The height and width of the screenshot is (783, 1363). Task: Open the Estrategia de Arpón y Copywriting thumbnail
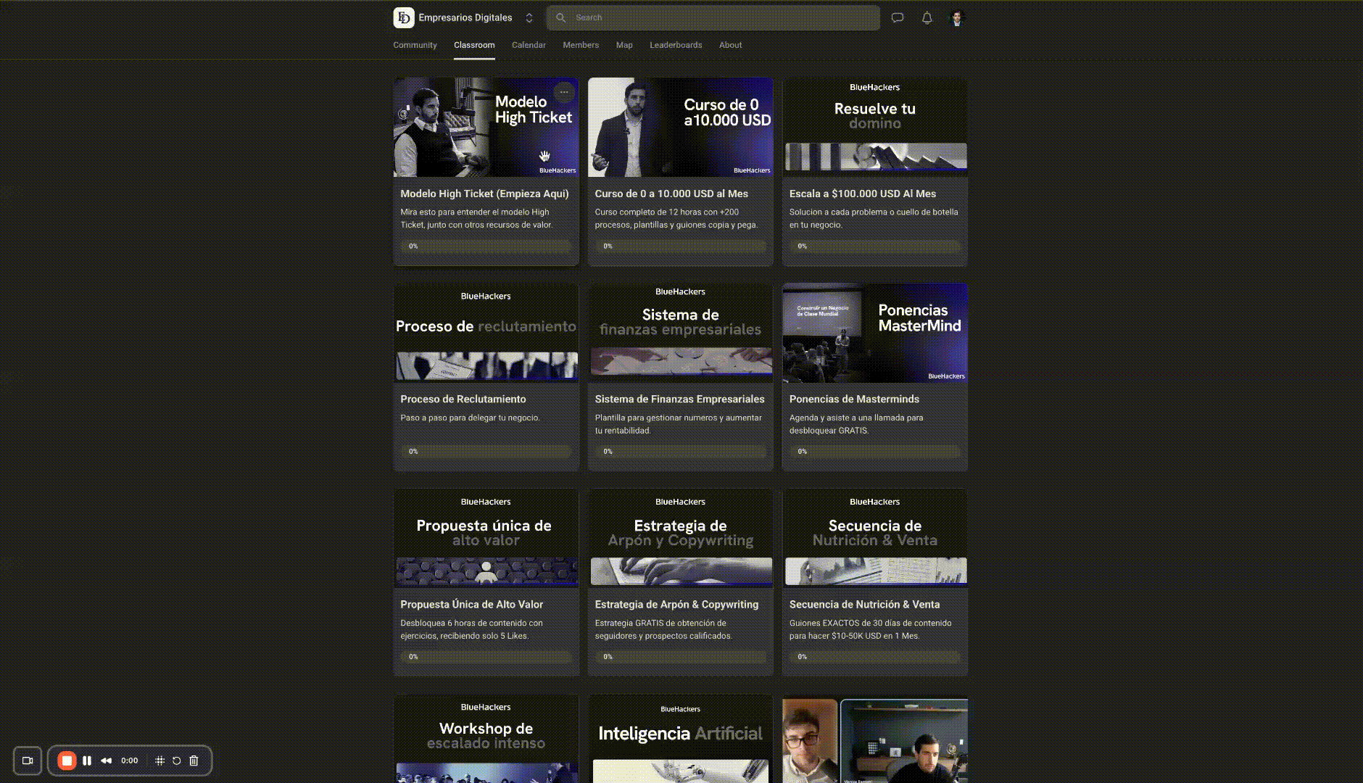click(680, 538)
